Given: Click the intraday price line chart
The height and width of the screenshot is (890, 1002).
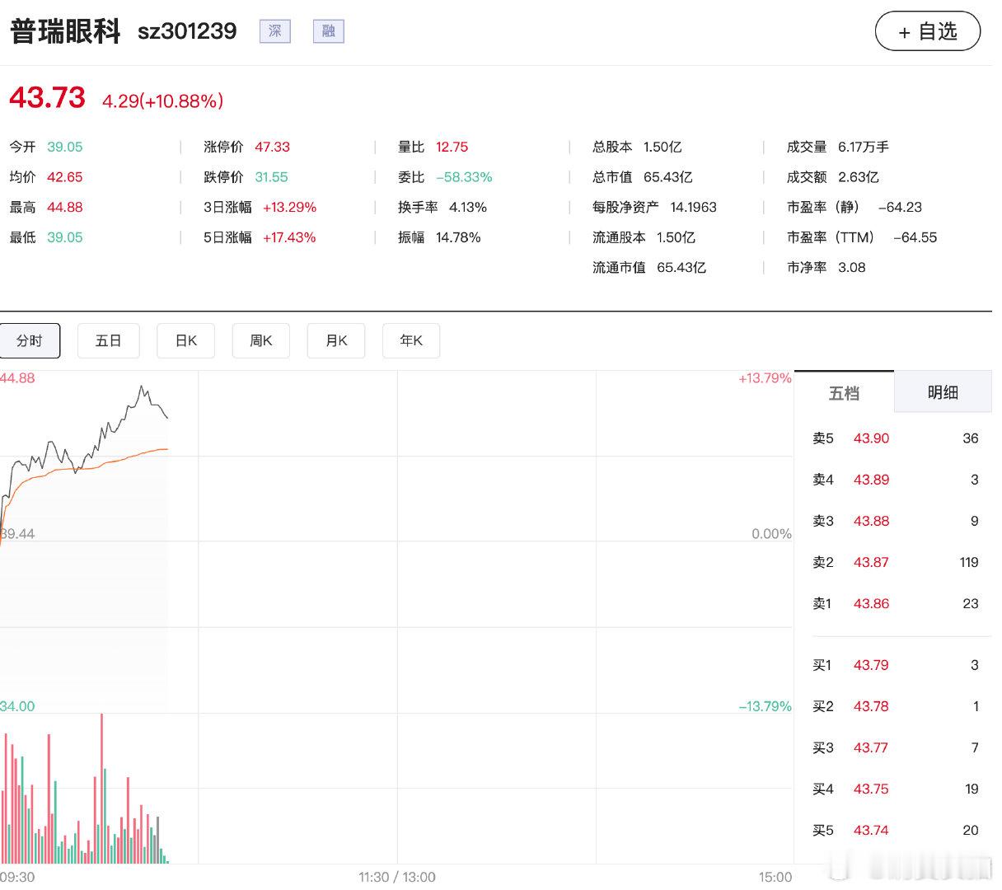Looking at the screenshot, I should click(396, 541).
